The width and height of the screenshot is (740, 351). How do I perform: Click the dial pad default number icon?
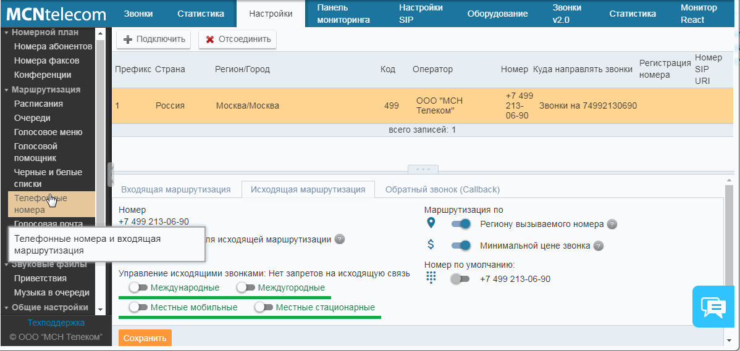pyautogui.click(x=431, y=278)
